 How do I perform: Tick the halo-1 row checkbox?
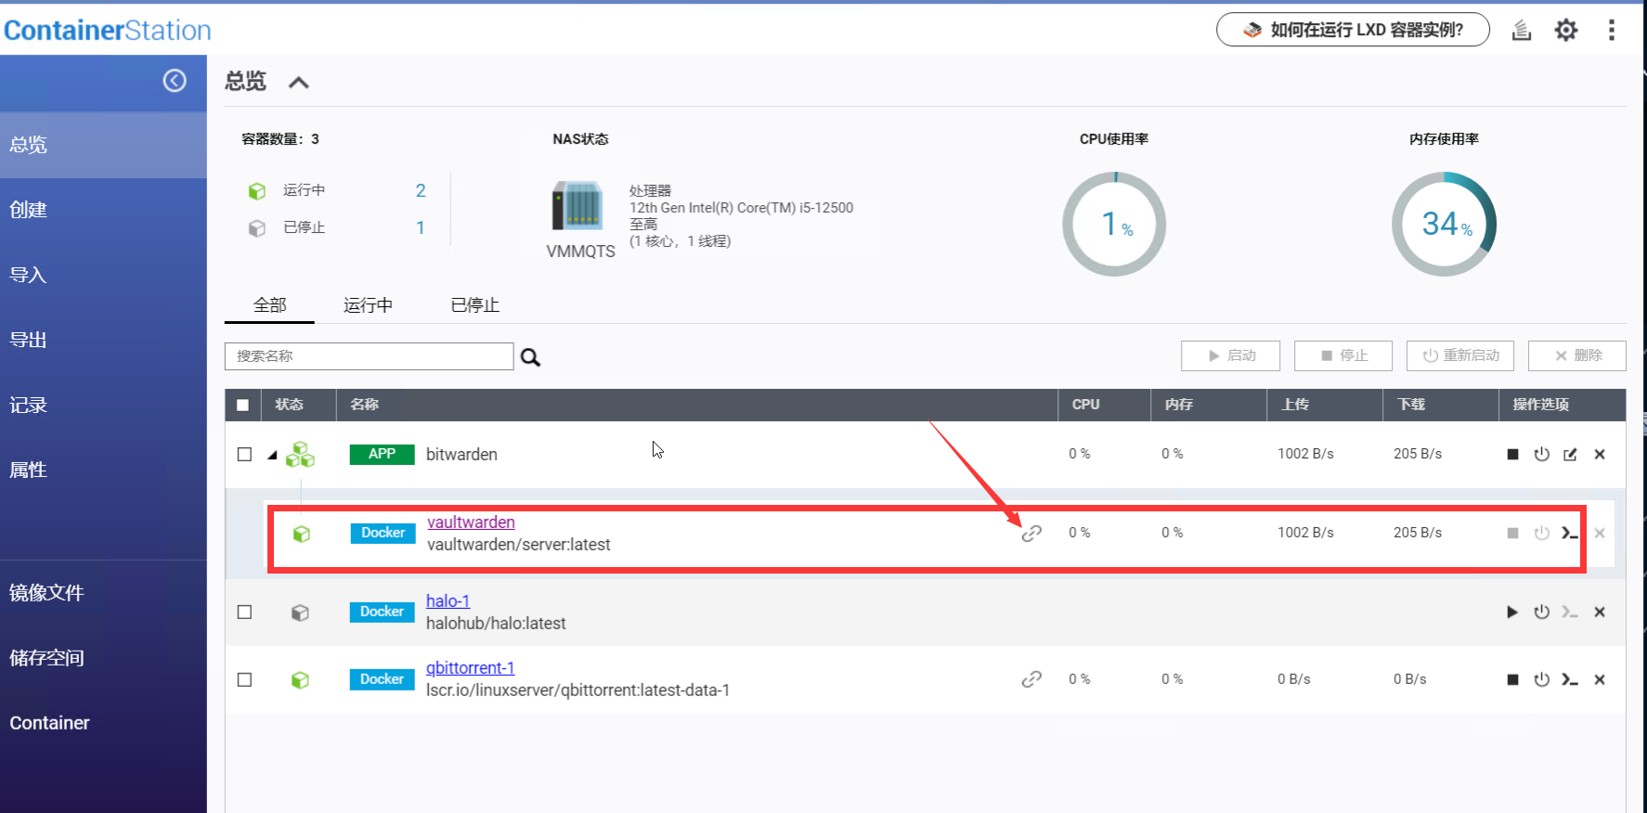[x=245, y=613]
